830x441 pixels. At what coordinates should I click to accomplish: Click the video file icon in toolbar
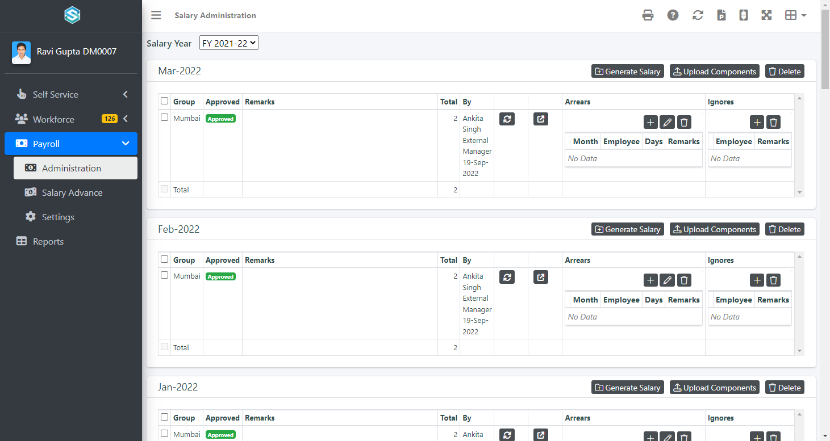[x=721, y=15]
